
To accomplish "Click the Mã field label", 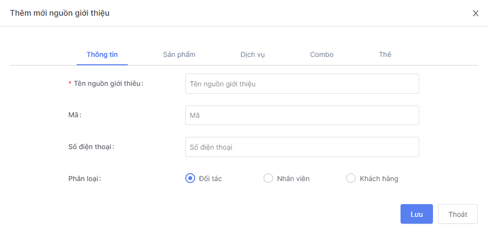I will (x=74, y=115).
